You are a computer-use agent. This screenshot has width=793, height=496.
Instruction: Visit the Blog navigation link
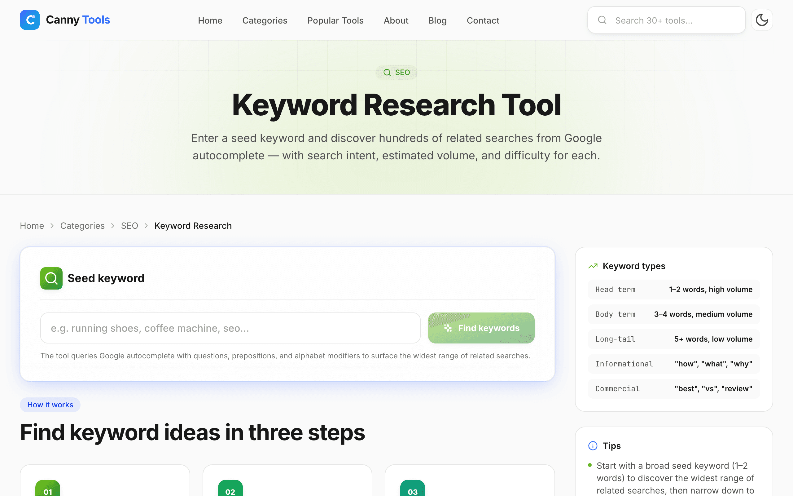tap(437, 20)
